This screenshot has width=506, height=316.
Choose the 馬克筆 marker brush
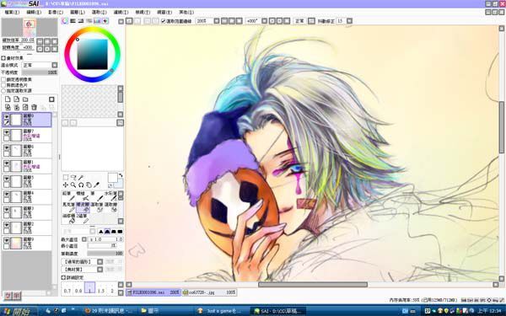tap(69, 207)
